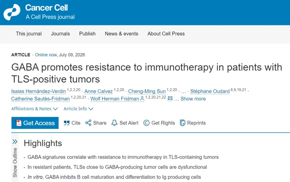
Task: Click the Get Access PDF button
Action: coord(35,123)
